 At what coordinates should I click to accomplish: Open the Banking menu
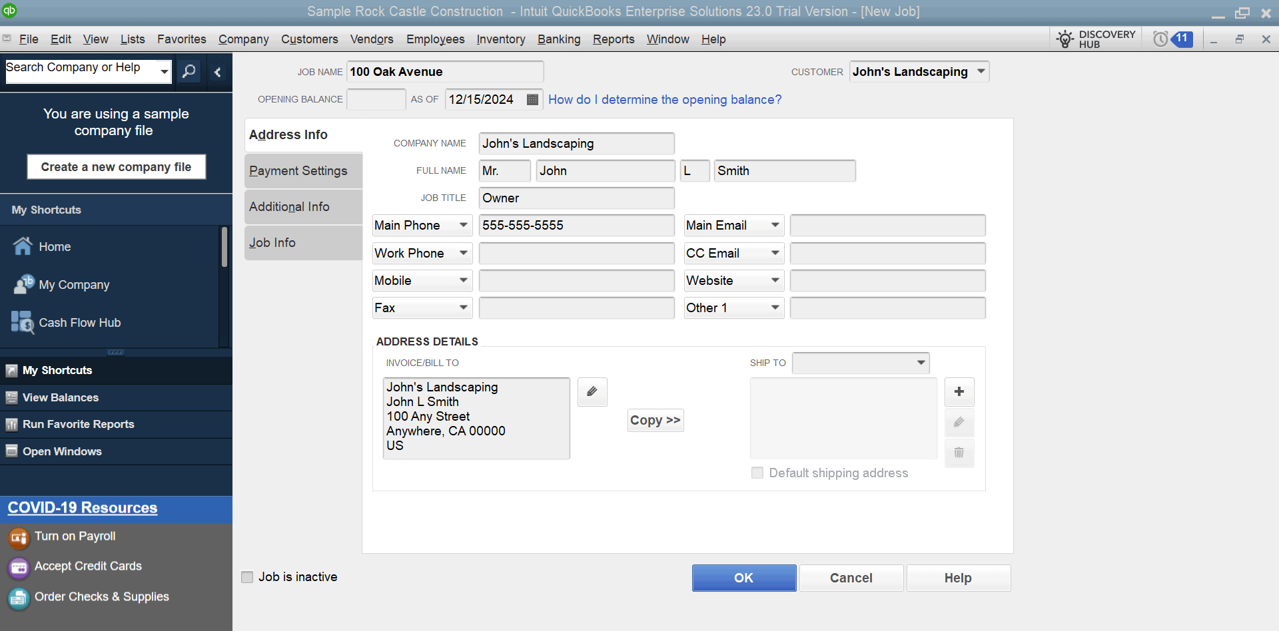[559, 39]
